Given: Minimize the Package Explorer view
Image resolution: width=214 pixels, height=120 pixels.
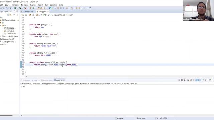Looking at the screenshot, I should tap(14, 11).
